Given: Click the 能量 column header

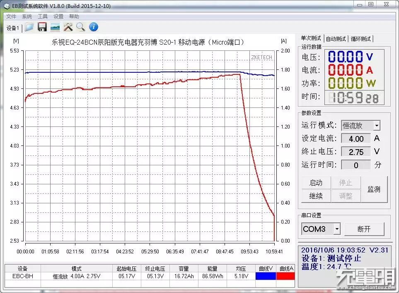Looking at the screenshot, I should coord(213,269).
